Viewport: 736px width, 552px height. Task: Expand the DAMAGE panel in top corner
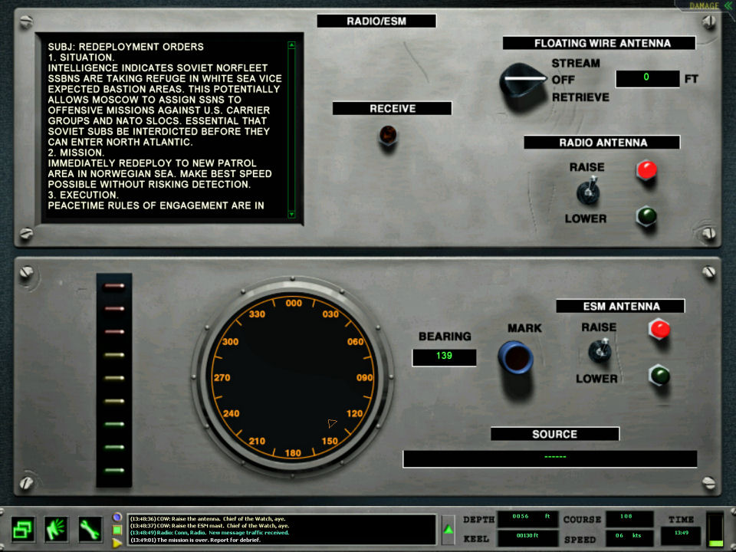tap(705, 6)
